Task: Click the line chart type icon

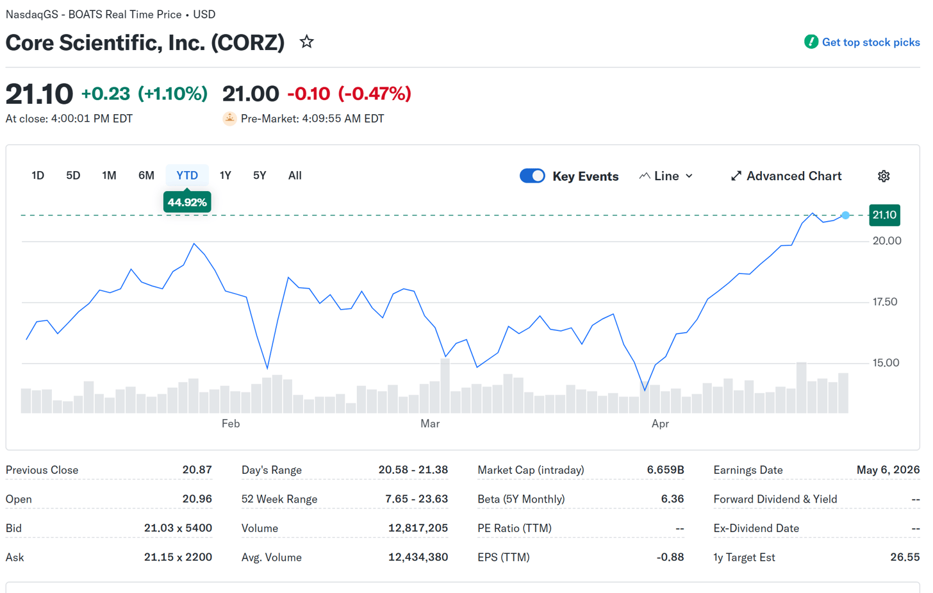Action: [x=645, y=176]
